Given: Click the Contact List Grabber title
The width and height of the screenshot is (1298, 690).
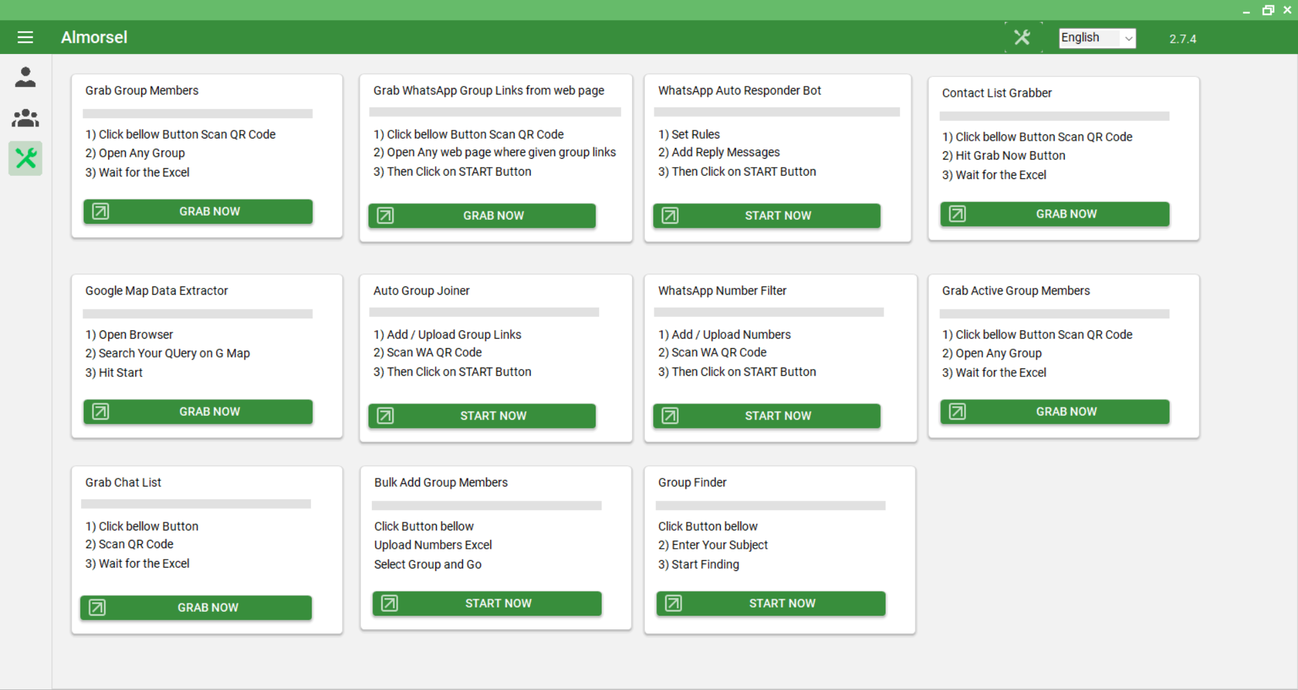Looking at the screenshot, I should (x=997, y=93).
